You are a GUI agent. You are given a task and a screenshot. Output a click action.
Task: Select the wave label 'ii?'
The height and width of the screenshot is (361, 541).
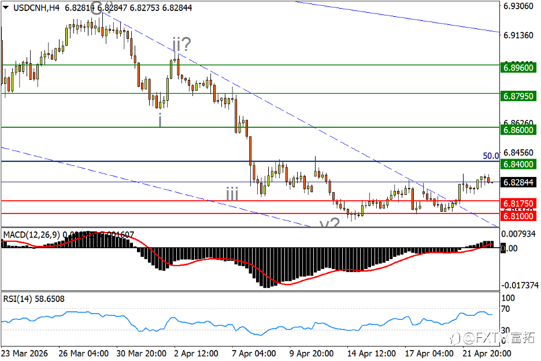(181, 44)
